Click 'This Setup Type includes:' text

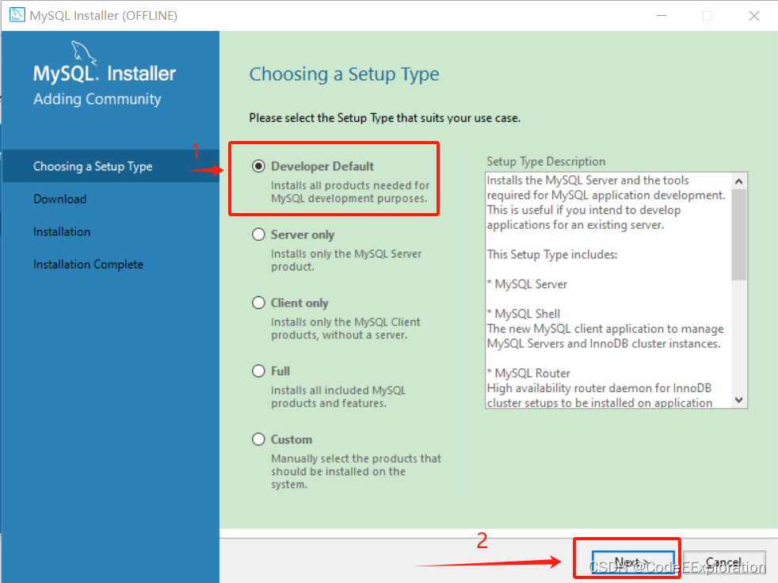click(551, 254)
